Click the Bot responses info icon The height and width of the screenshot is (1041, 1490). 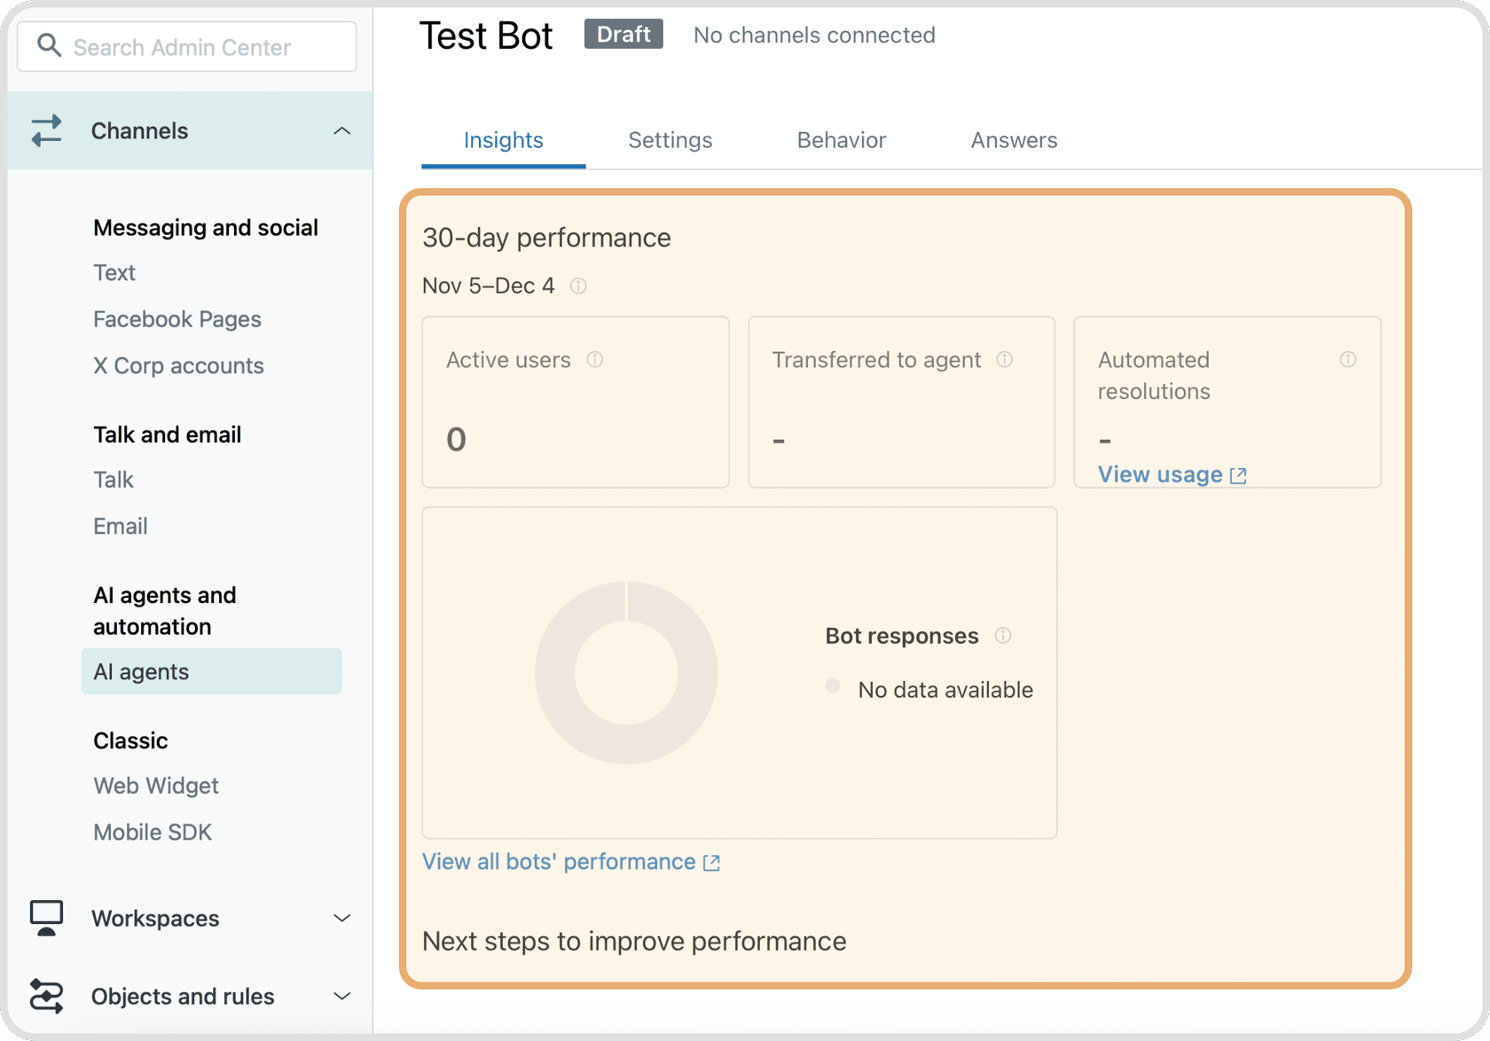pyautogui.click(x=1003, y=635)
